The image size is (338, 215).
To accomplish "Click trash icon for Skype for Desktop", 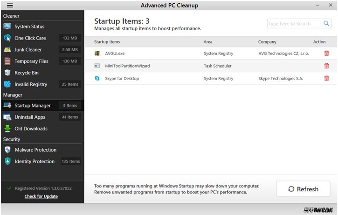I will tap(326, 78).
